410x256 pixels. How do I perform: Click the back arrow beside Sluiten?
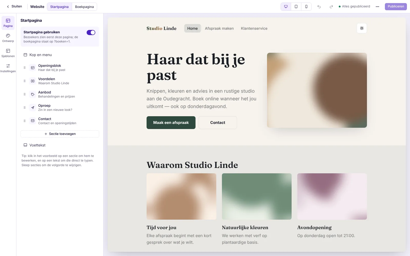click(8, 7)
